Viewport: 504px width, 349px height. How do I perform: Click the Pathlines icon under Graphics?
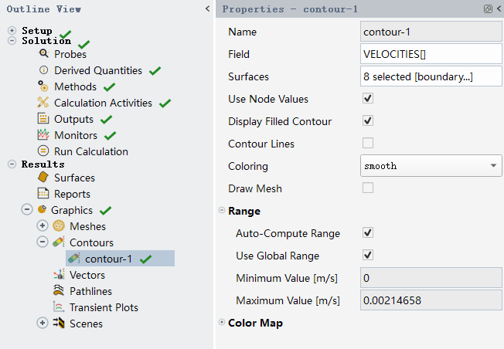(x=58, y=291)
